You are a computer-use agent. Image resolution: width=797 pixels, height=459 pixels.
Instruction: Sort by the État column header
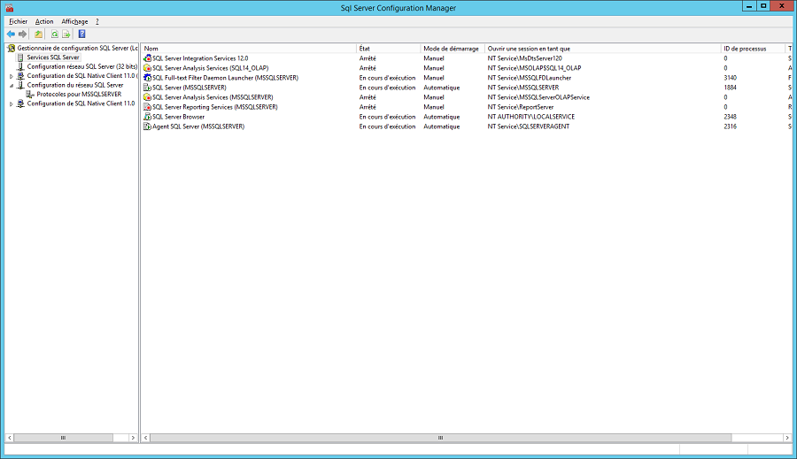389,49
